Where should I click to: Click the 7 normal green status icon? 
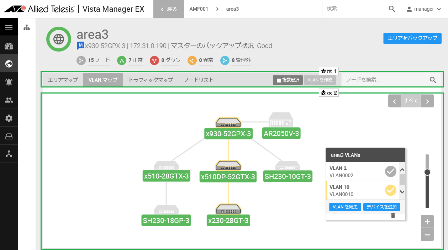point(122,60)
